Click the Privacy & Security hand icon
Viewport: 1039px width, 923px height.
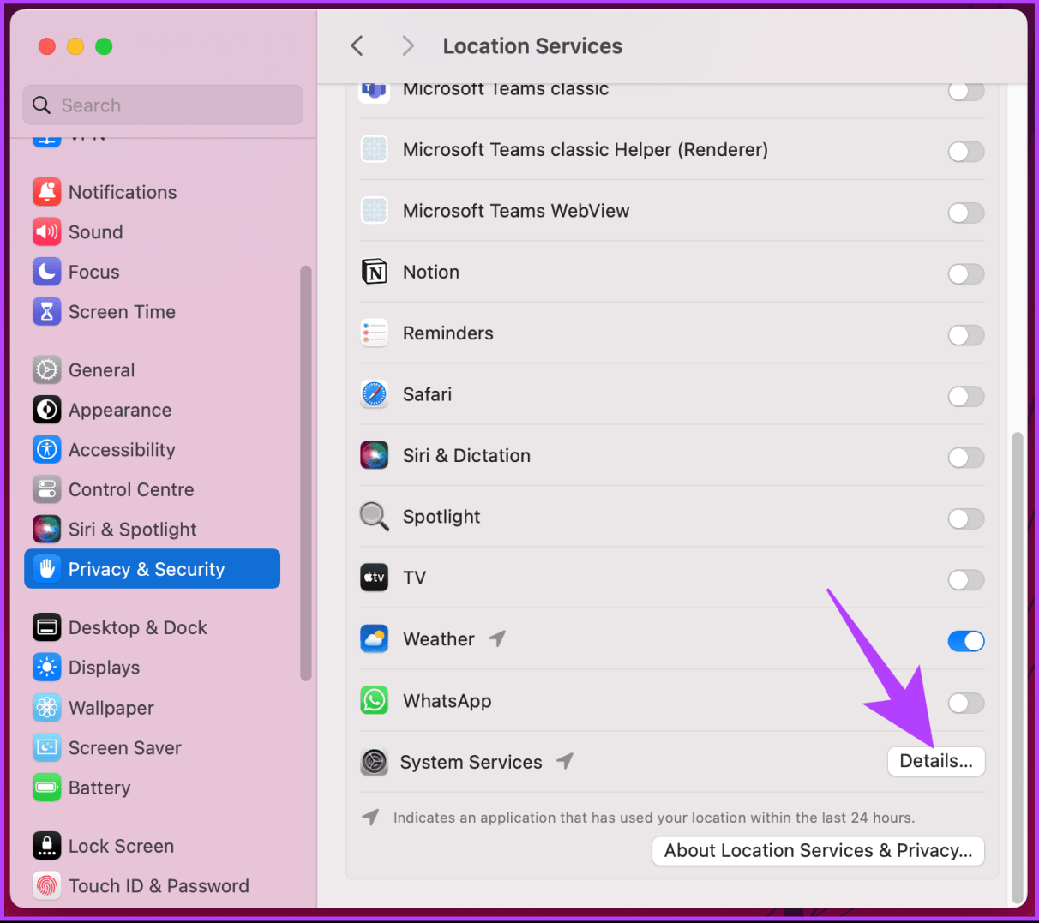[x=47, y=569]
